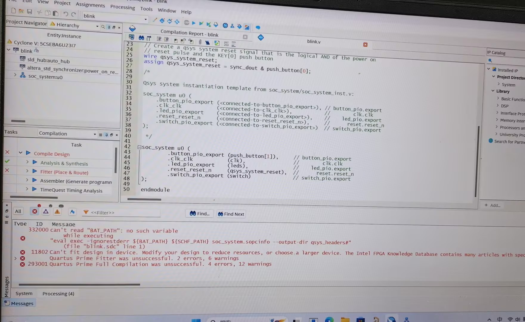Toggle the warning messages triangle filter
This screenshot has height=322, width=525.
(57, 212)
